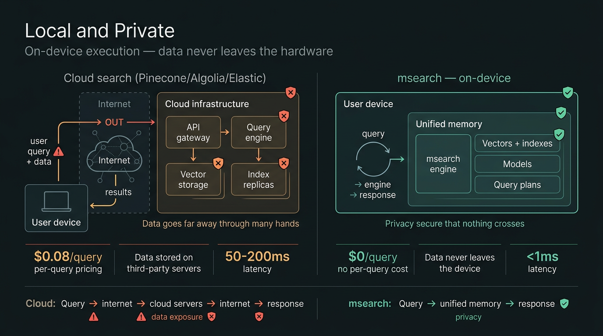The height and width of the screenshot is (336, 603).
Task: Click the 'Unified memory' heading
Action: pyautogui.click(x=449, y=124)
